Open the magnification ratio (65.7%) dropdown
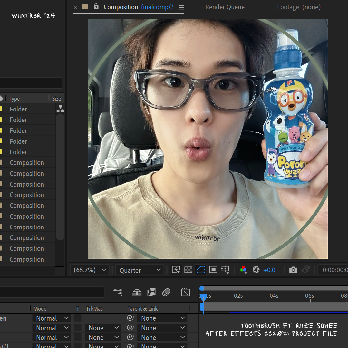The height and width of the screenshot is (348, 348). [x=90, y=270]
